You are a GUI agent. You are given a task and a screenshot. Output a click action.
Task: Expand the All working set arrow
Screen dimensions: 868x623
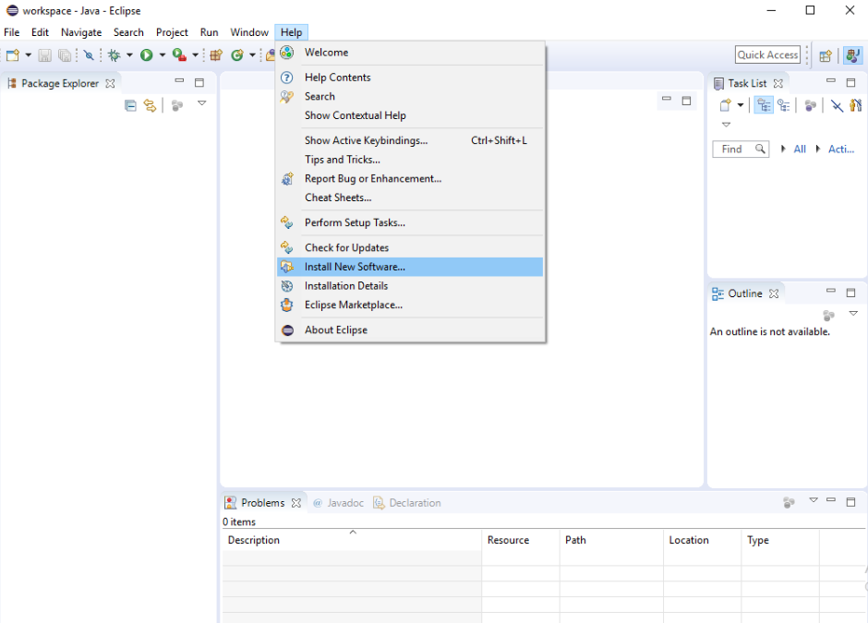(783, 149)
